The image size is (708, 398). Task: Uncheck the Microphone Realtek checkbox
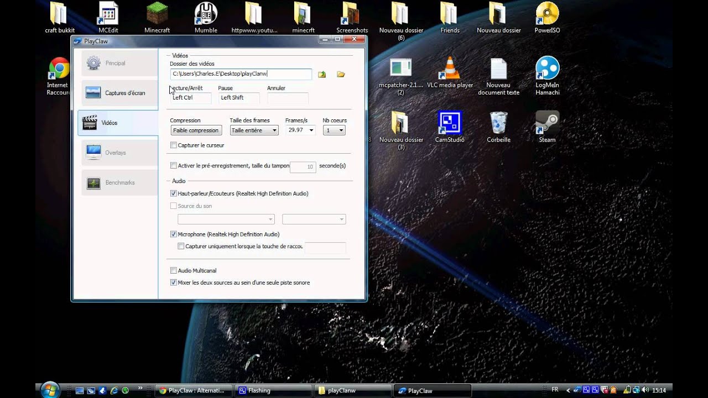point(174,234)
